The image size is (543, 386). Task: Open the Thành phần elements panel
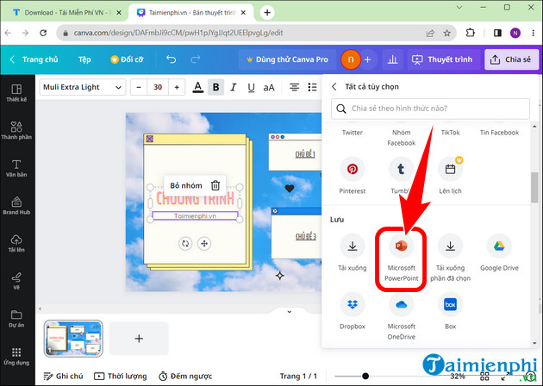[16, 130]
